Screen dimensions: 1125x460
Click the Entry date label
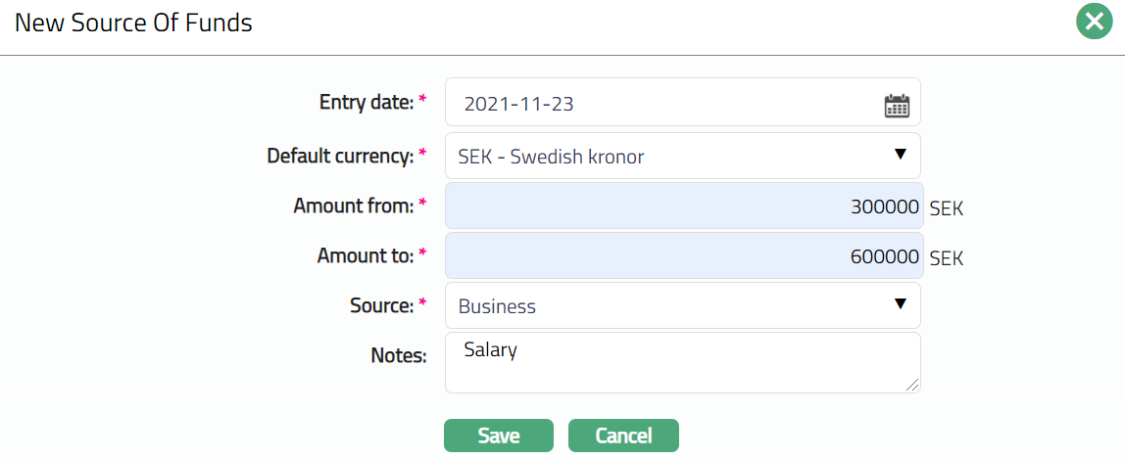coord(367,102)
